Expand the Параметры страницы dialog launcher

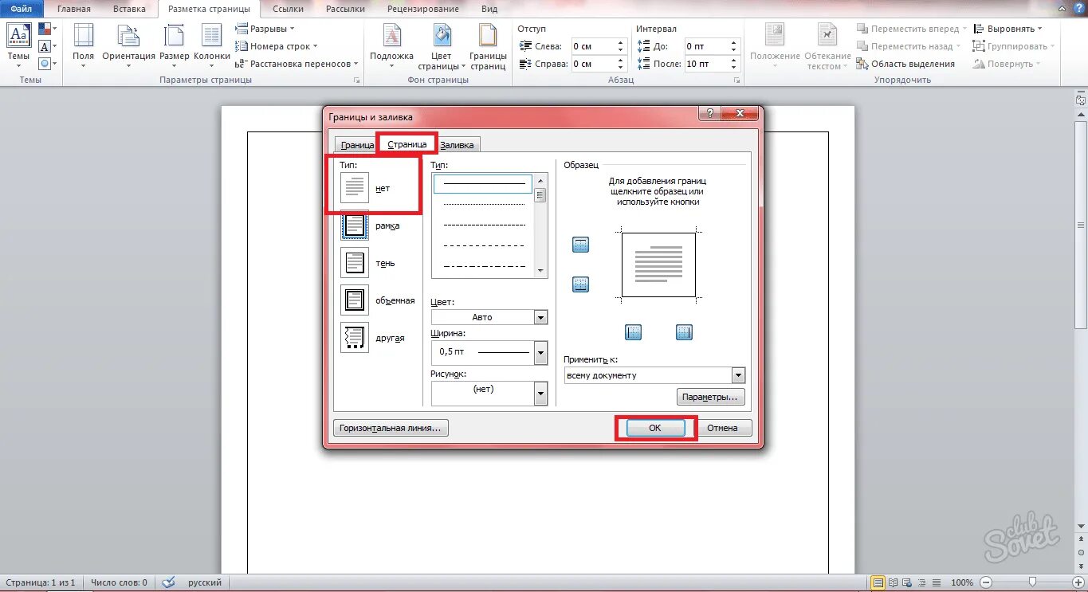click(356, 81)
